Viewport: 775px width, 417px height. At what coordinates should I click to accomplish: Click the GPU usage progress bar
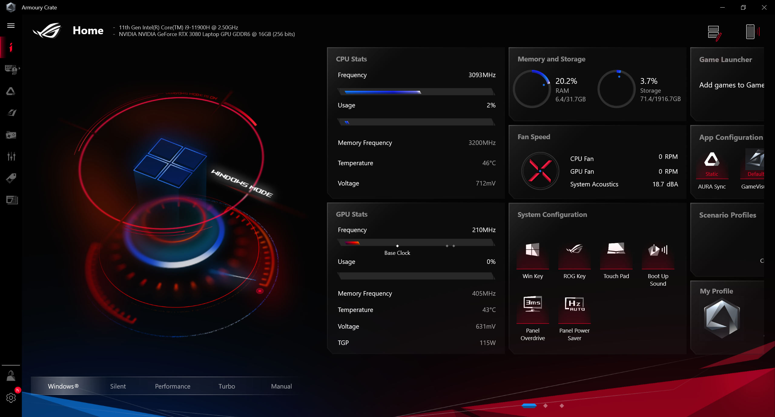pyautogui.click(x=416, y=276)
